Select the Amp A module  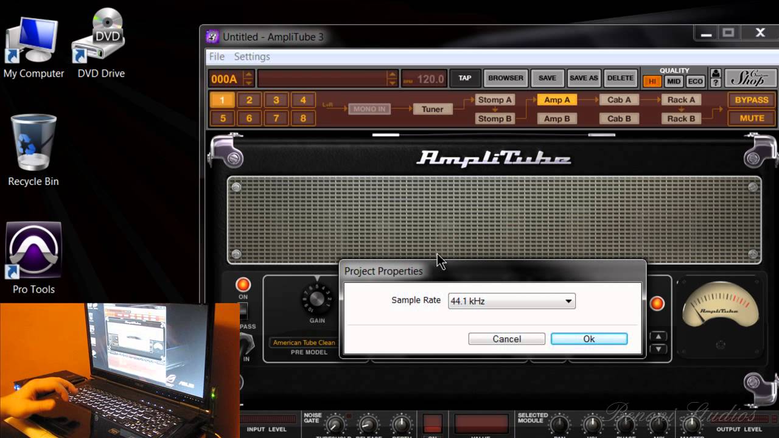(x=557, y=100)
